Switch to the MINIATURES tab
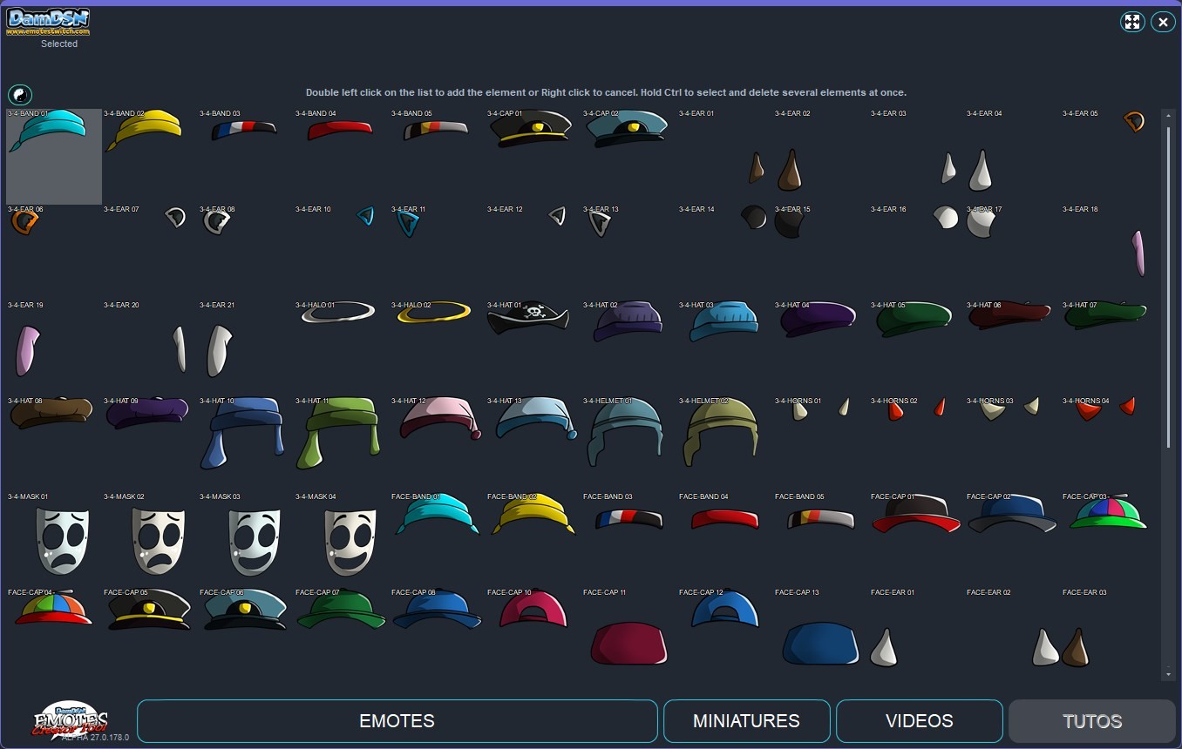The width and height of the screenshot is (1182, 749). pyautogui.click(x=746, y=720)
